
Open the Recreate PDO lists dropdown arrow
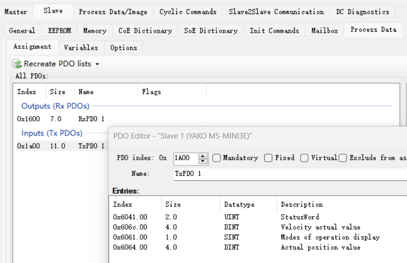pos(97,64)
